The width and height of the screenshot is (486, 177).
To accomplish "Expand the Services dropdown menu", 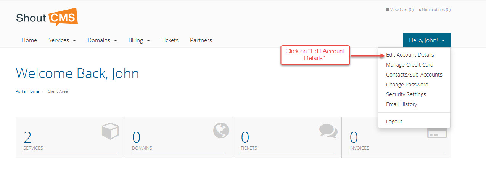I will coord(62,40).
